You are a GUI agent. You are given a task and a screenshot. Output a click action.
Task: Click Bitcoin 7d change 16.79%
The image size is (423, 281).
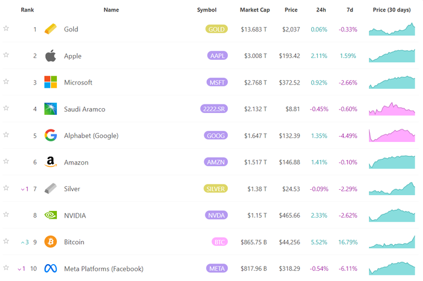348,242
